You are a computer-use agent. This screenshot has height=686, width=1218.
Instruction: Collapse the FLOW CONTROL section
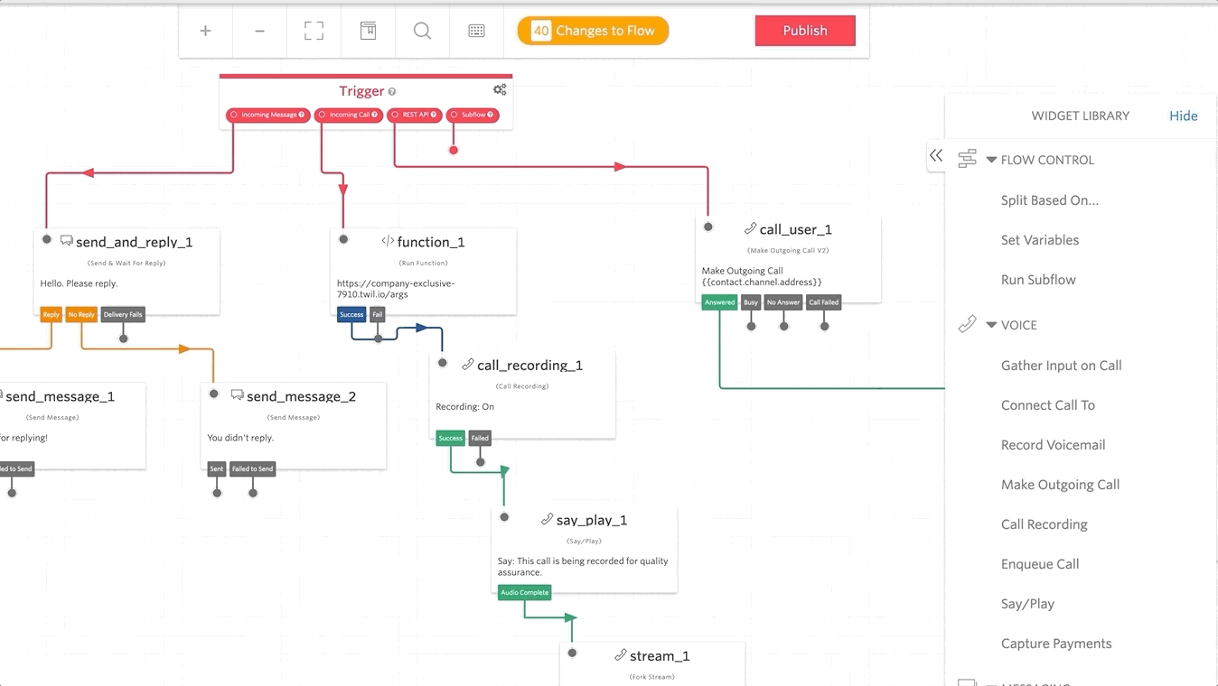pyautogui.click(x=991, y=160)
